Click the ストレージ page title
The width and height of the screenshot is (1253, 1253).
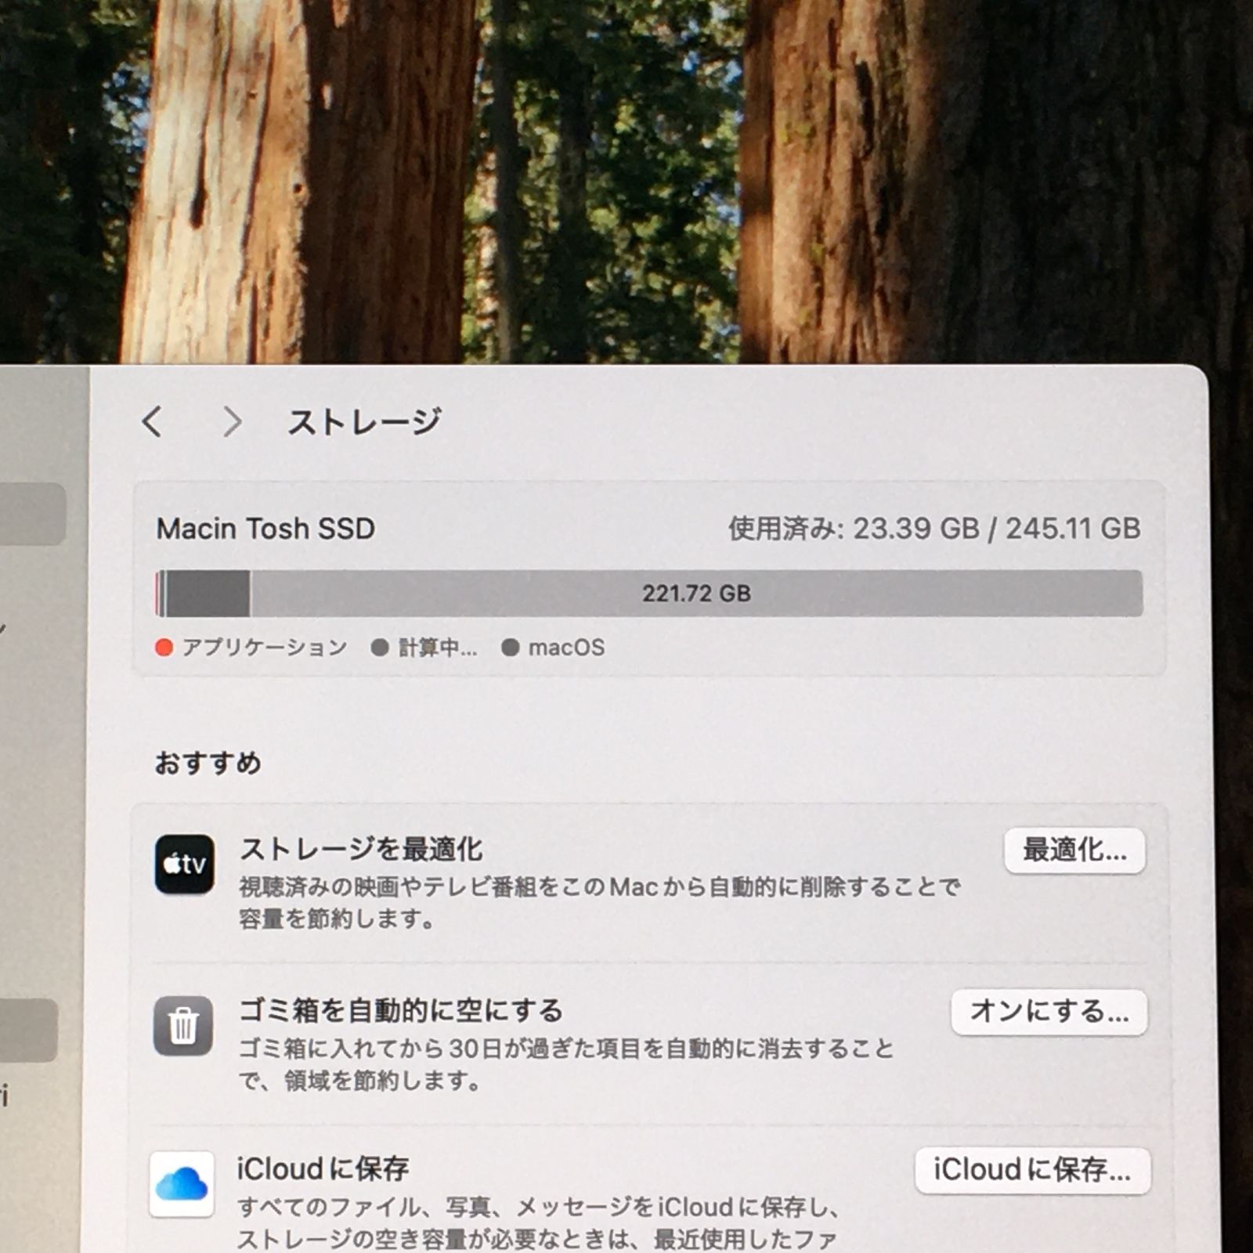(x=364, y=422)
